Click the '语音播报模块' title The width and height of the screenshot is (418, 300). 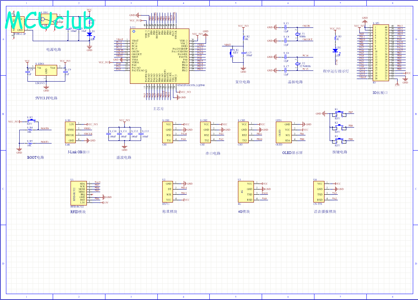coord(325,212)
